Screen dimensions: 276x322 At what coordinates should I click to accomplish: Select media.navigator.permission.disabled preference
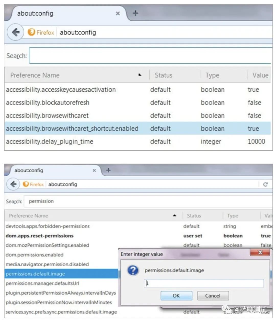click(x=47, y=264)
